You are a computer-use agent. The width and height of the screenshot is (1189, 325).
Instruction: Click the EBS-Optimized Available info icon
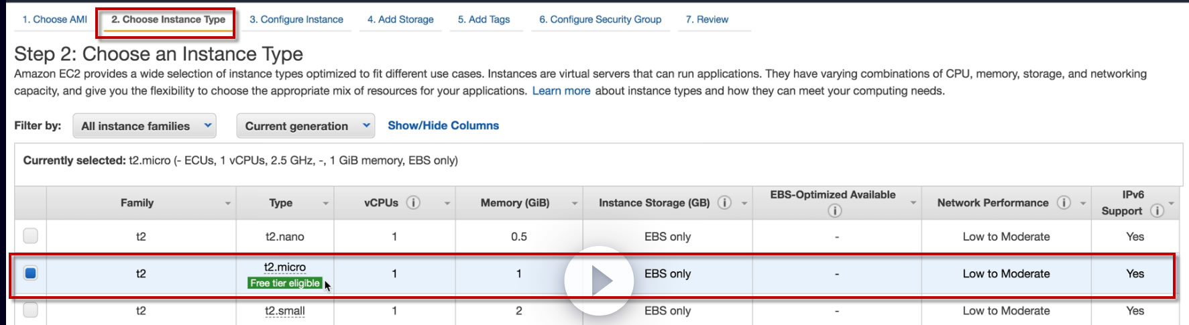(x=834, y=211)
